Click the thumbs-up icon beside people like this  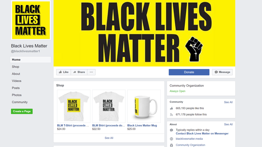tap(171, 108)
